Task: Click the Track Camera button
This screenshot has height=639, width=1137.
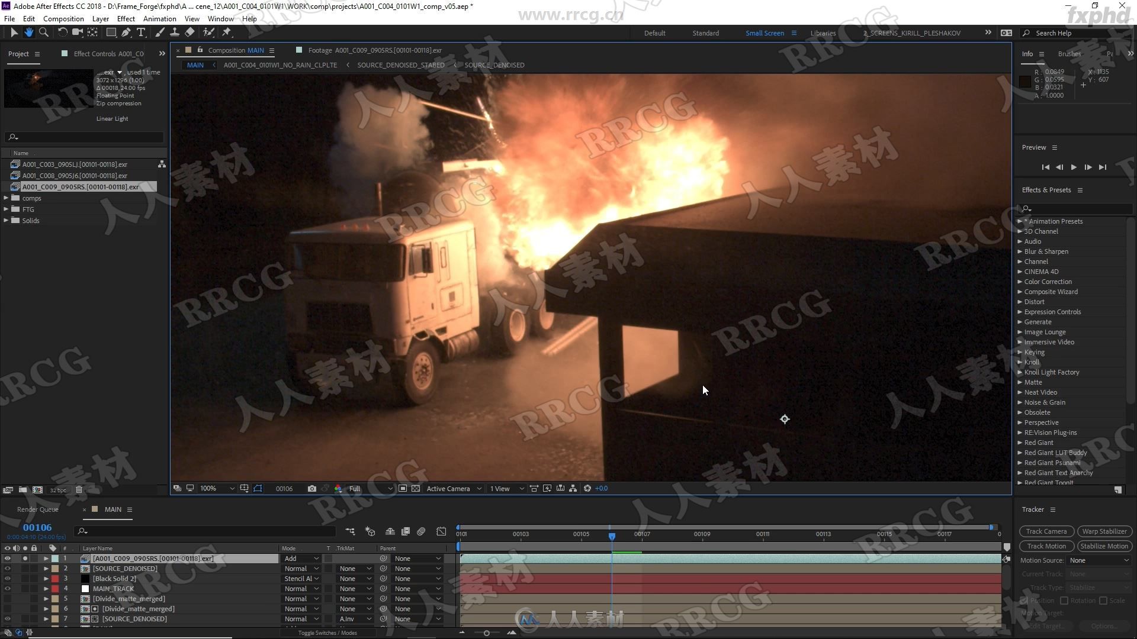Action: [1046, 531]
